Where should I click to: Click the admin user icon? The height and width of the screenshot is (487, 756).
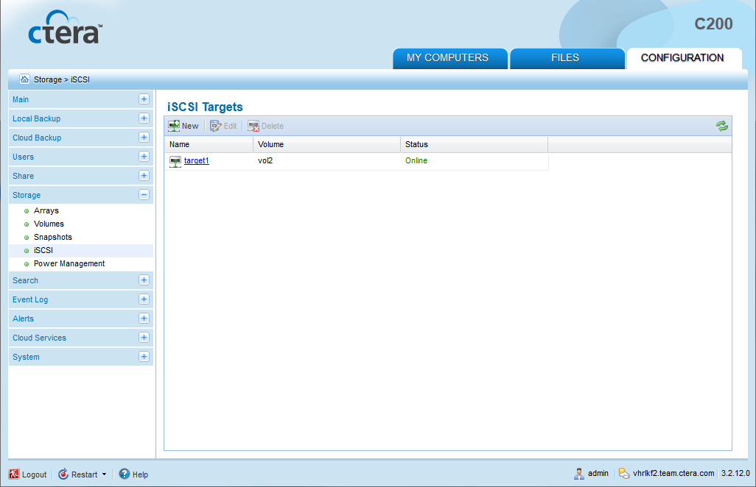(579, 474)
